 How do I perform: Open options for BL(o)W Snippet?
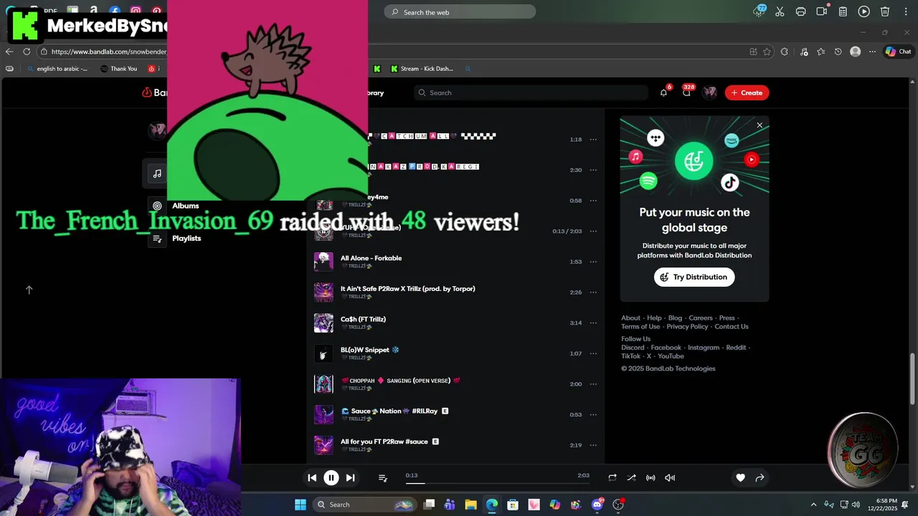pos(593,353)
